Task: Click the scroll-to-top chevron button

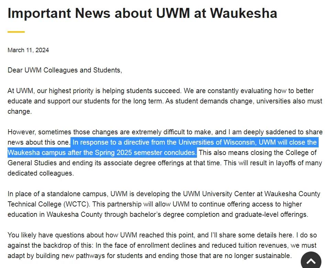Action: click(311, 261)
